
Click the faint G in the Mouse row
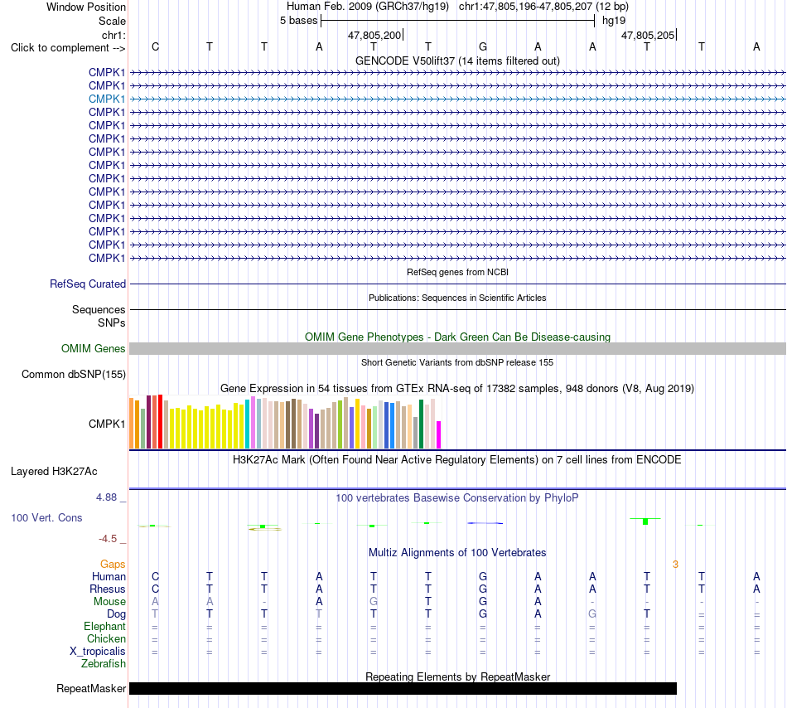374,602
